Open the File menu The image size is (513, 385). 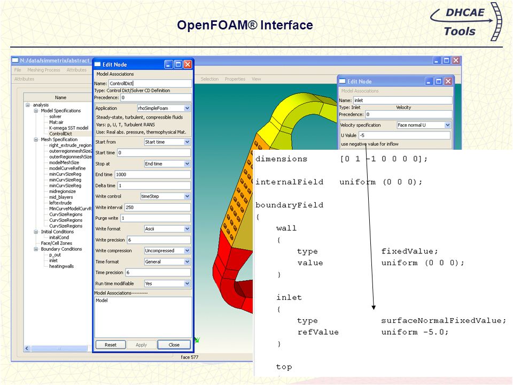click(x=18, y=70)
